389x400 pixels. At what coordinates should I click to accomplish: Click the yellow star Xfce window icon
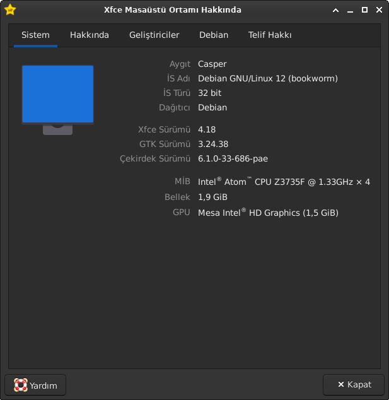tap(10, 9)
